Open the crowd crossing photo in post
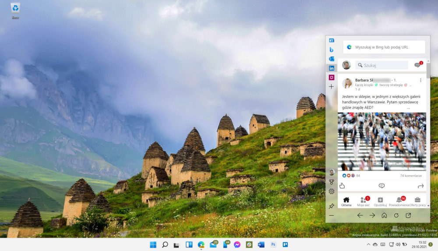The height and width of the screenshot is (251, 438). [382, 141]
